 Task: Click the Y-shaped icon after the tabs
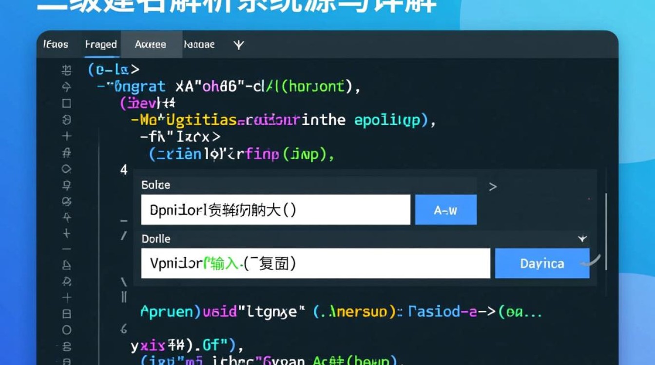(239, 45)
